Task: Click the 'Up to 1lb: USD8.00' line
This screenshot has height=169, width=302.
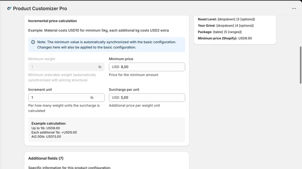Action: coord(46,128)
